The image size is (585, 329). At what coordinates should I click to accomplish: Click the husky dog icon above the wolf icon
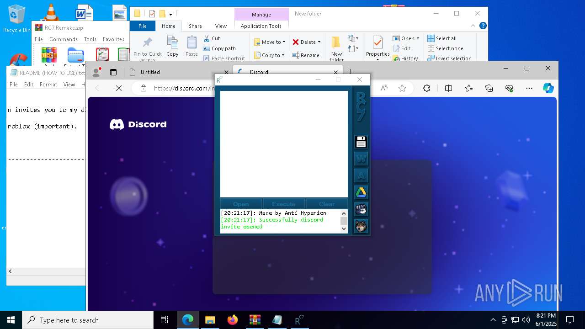361,209
